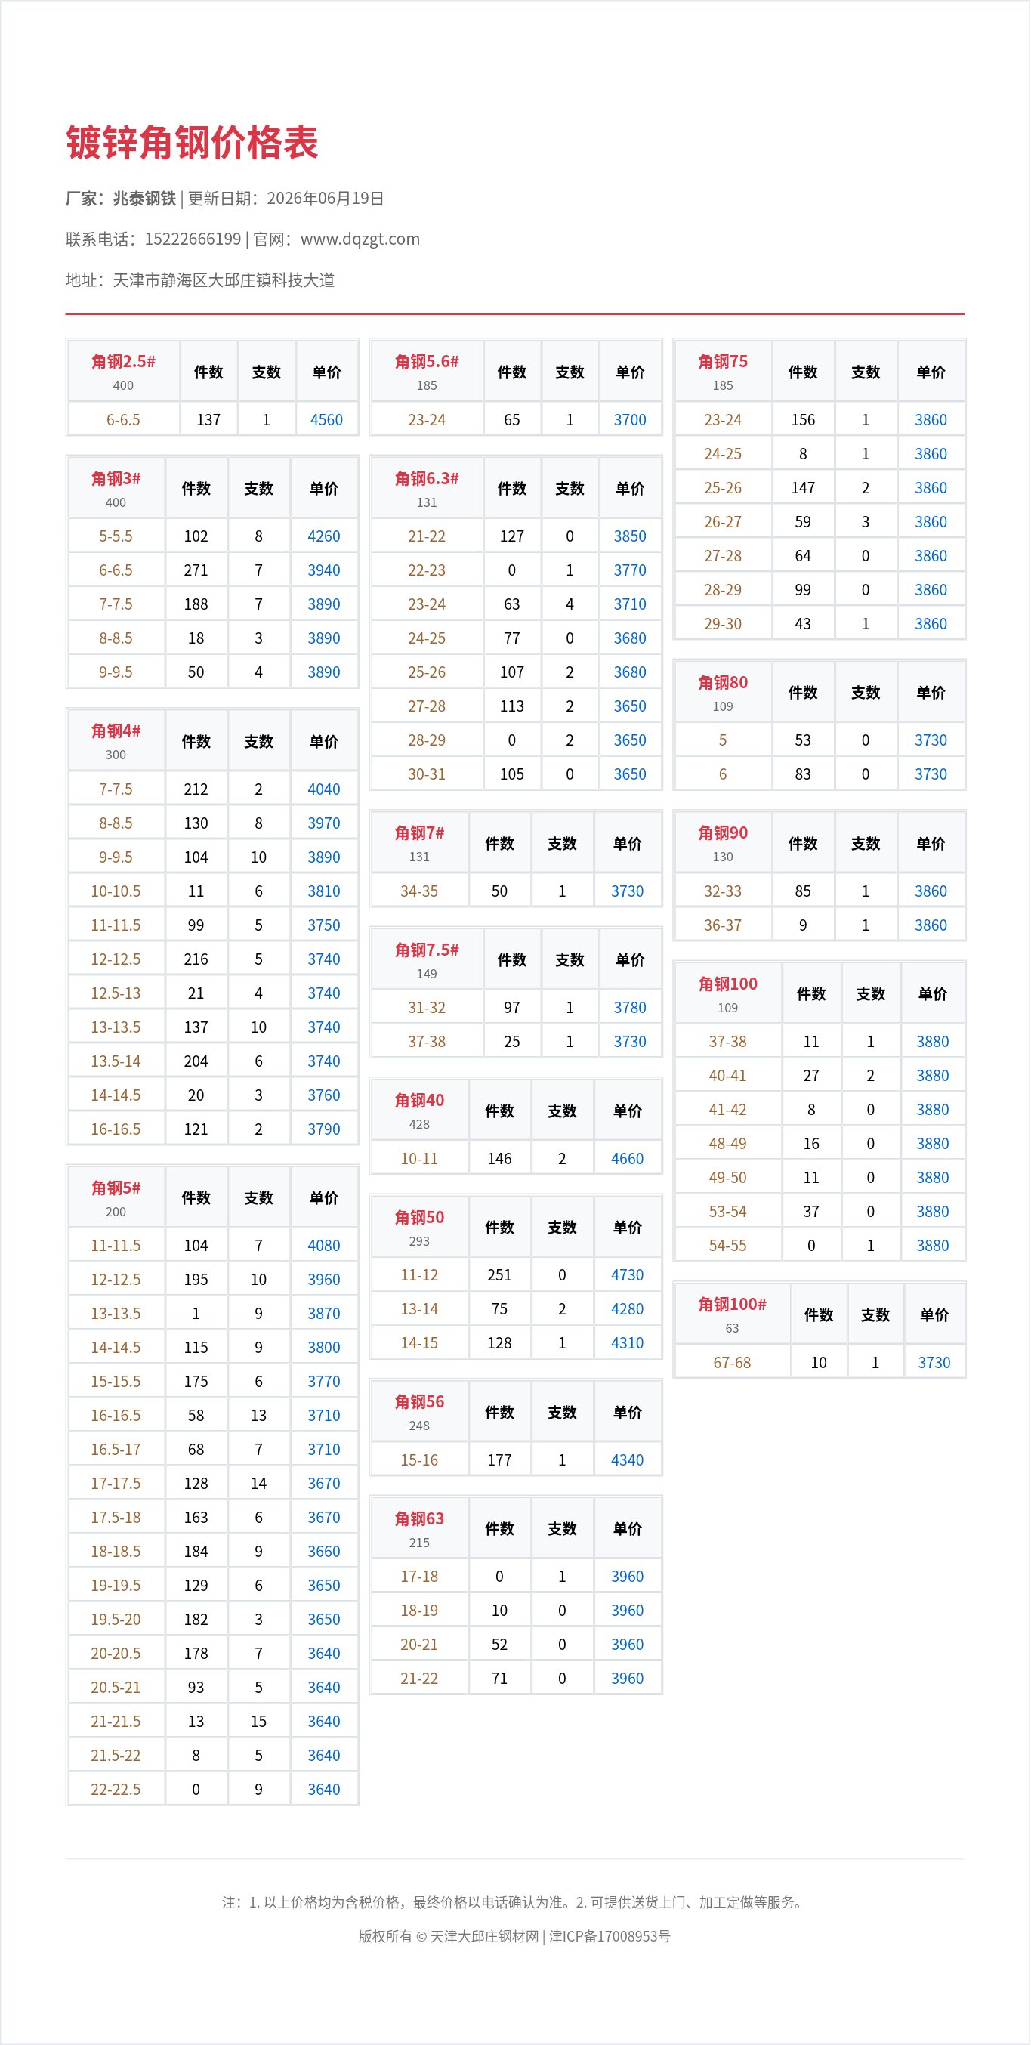This screenshot has width=1031, height=2045.
Task: Click price 3770 in 角钢6.3# table
Action: (x=630, y=571)
